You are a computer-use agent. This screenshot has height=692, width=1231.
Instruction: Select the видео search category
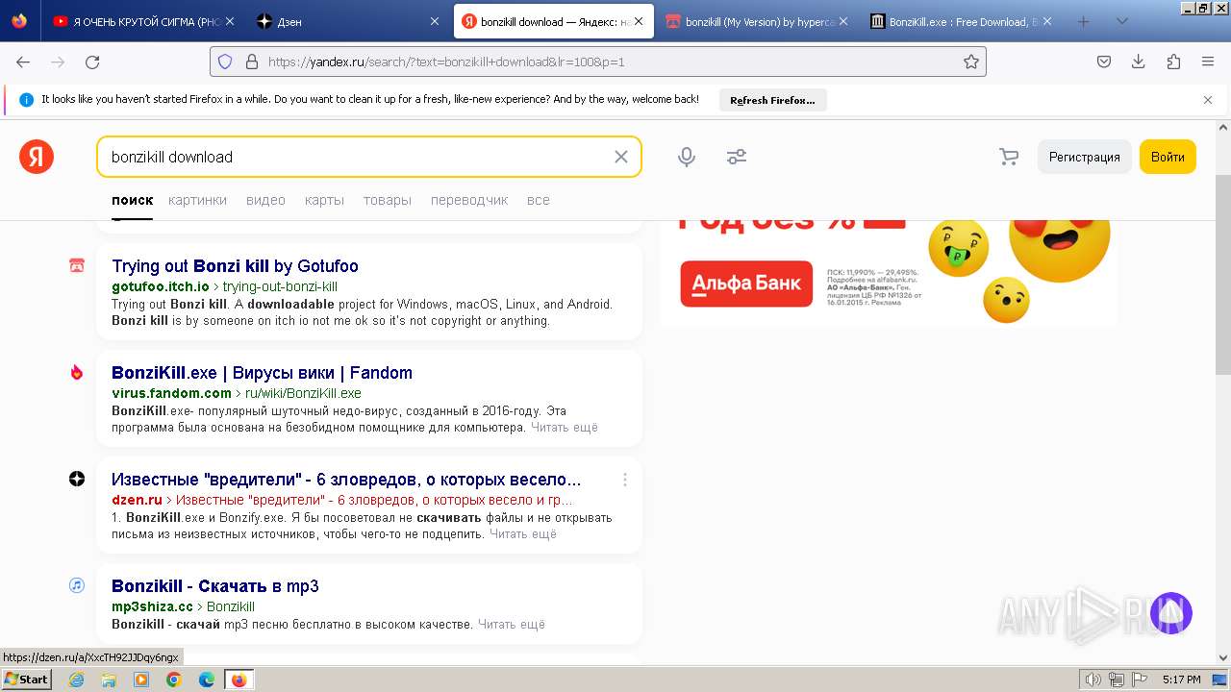coord(265,200)
